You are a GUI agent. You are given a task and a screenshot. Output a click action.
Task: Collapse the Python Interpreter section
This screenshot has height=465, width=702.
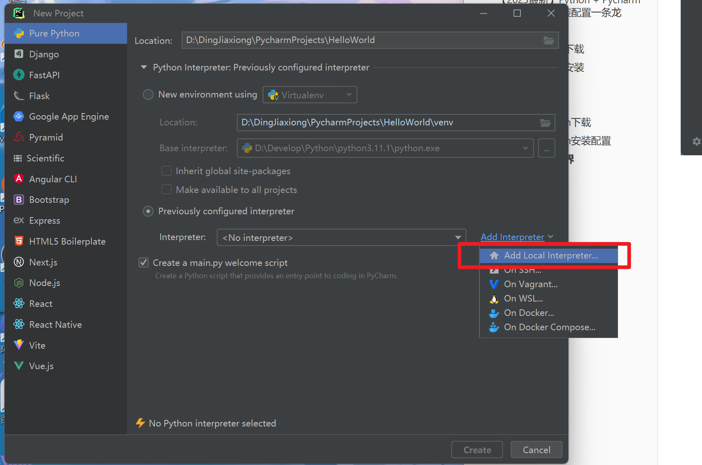143,67
